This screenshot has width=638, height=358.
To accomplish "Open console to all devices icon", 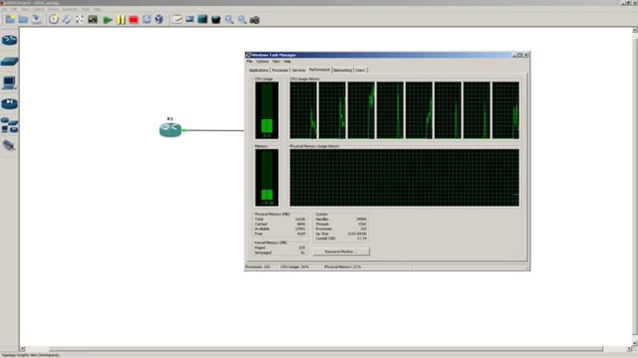I will coord(93,19).
